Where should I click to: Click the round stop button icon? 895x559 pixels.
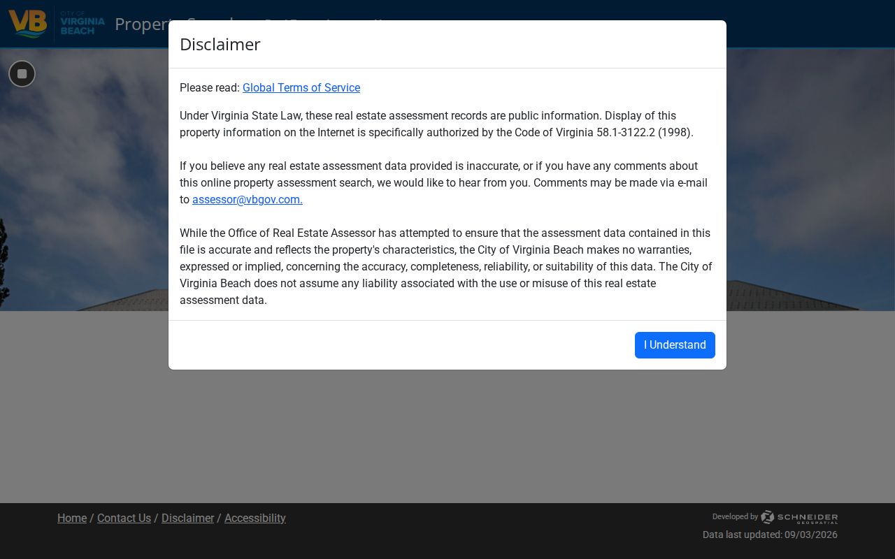pos(22,74)
